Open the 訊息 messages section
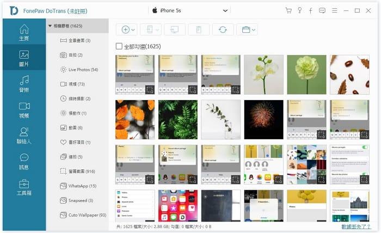The image size is (381, 233). coord(24,161)
